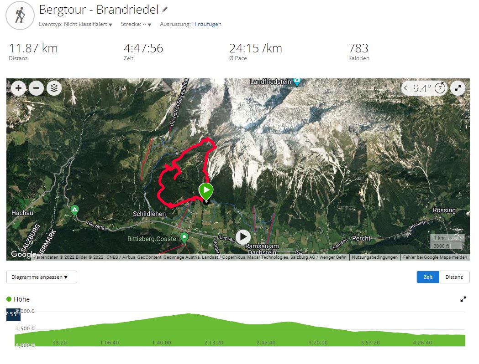The image size is (479, 364).
Task: Zoom in the map with plus button
Action: tap(18, 88)
